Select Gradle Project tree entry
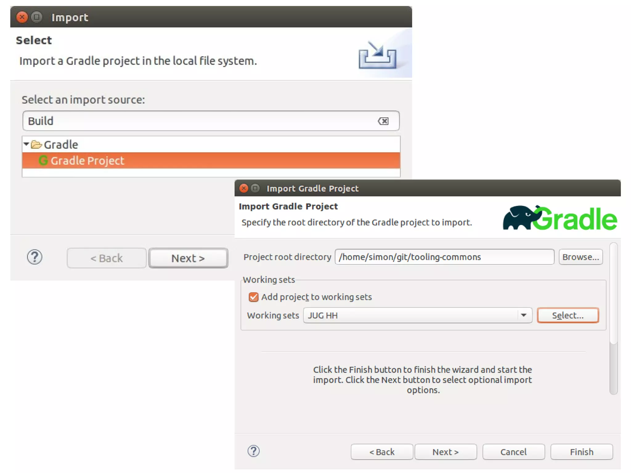The image size is (631, 473). [88, 161]
